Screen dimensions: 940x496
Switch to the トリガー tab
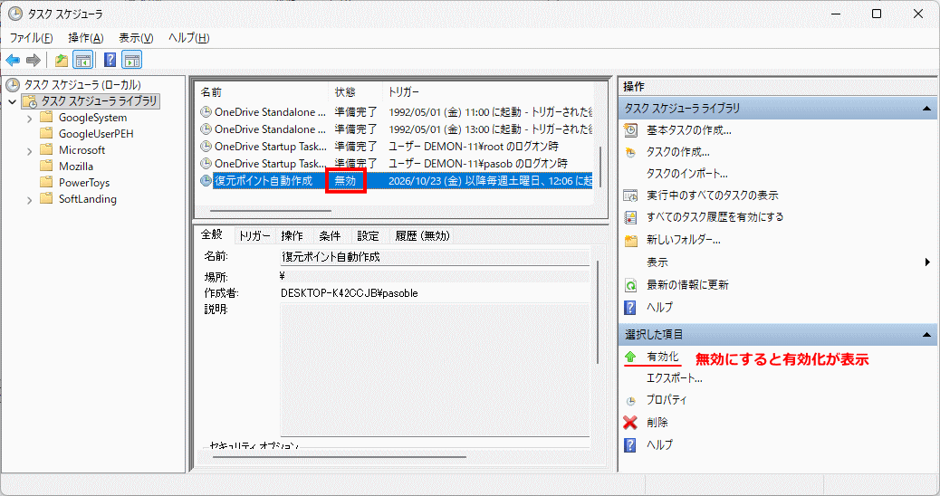click(254, 236)
